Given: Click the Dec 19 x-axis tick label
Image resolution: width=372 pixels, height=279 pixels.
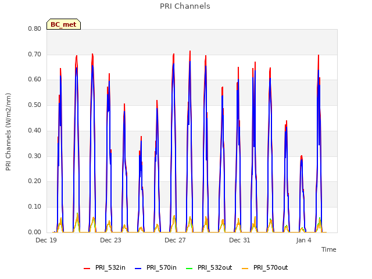Looking at the screenshot, I should coord(46,240).
